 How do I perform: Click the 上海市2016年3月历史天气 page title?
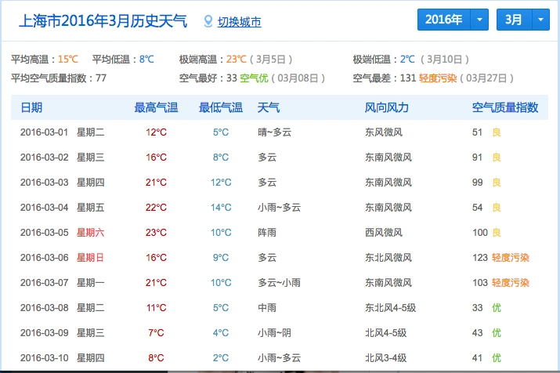pyautogui.click(x=103, y=21)
